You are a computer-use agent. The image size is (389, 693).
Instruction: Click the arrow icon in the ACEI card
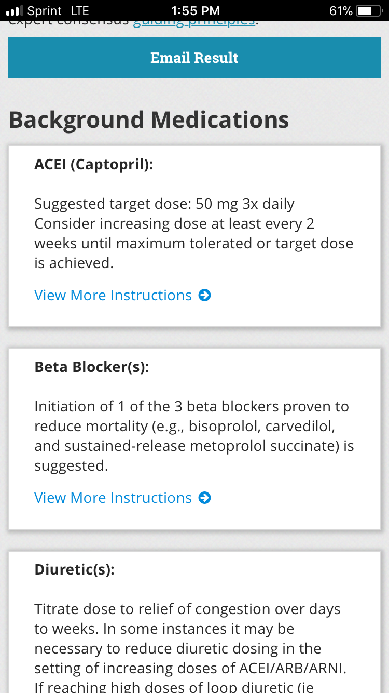[x=205, y=295]
